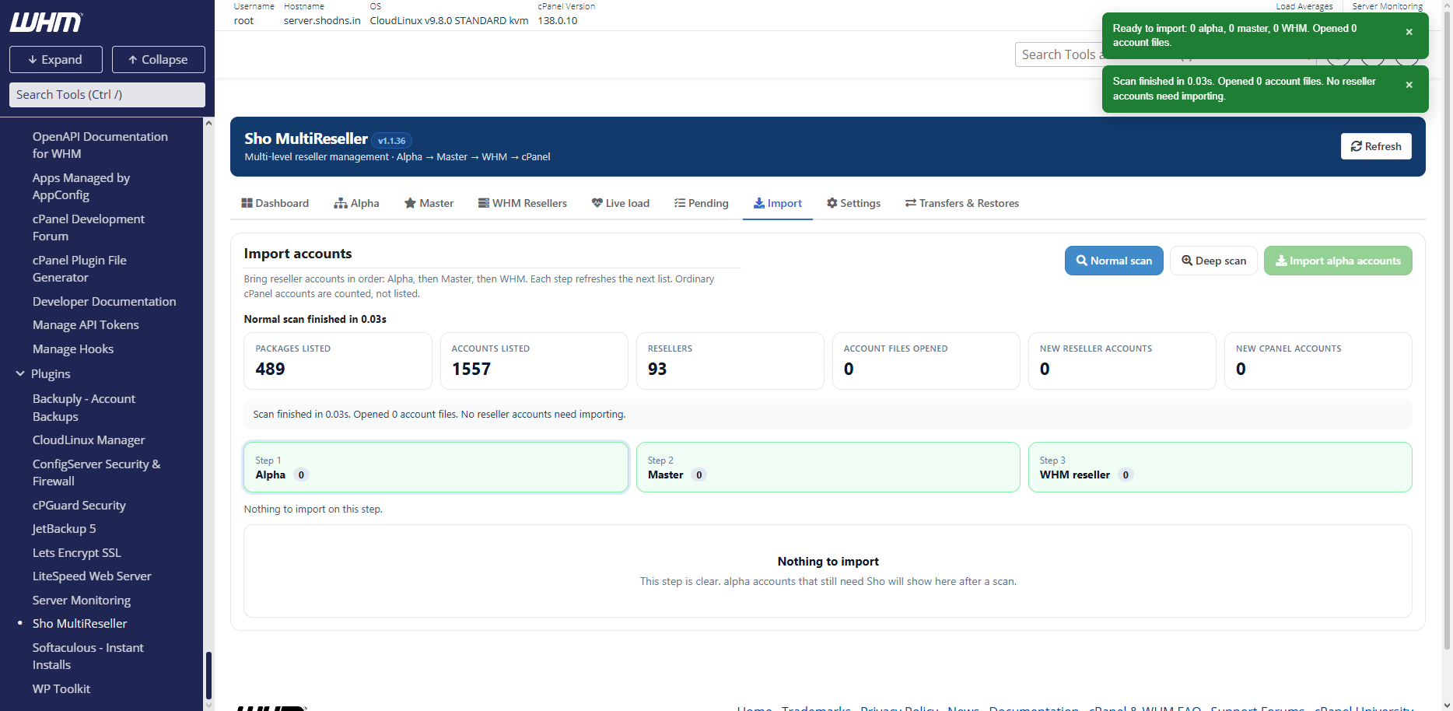
Task: Dismiss the 'Ready to import' notification
Action: (x=1409, y=32)
